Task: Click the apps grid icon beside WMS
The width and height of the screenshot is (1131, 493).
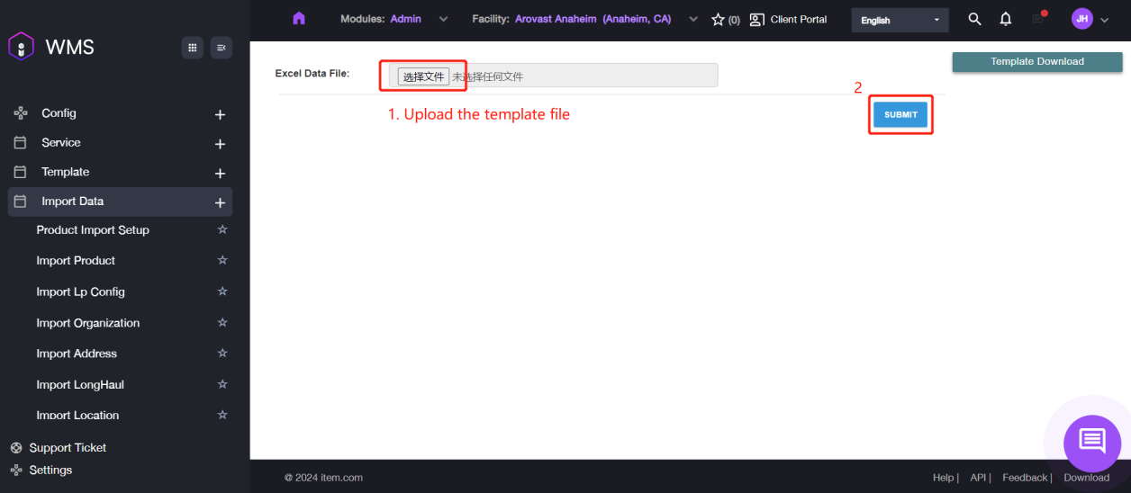Action: point(192,48)
